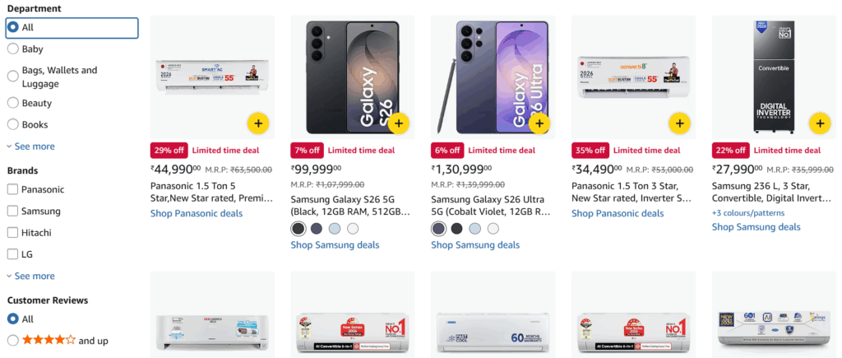Add Samsung 236 L refrigerator to cart

coord(819,123)
